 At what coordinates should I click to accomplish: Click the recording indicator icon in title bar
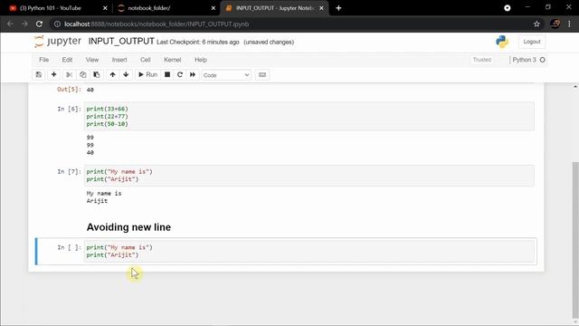pyautogui.click(x=508, y=8)
